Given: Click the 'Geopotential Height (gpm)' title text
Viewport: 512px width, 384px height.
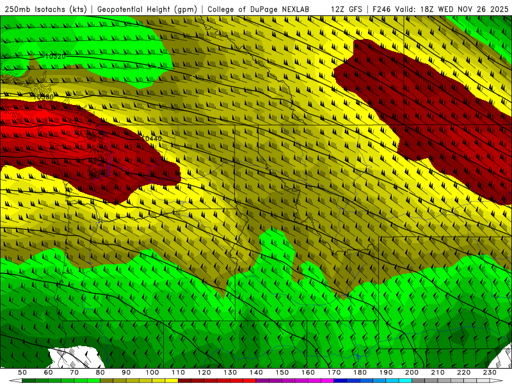Looking at the screenshot, I should 147,10.
